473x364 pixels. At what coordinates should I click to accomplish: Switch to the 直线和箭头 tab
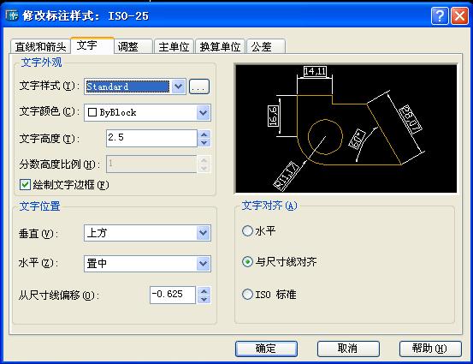click(40, 47)
